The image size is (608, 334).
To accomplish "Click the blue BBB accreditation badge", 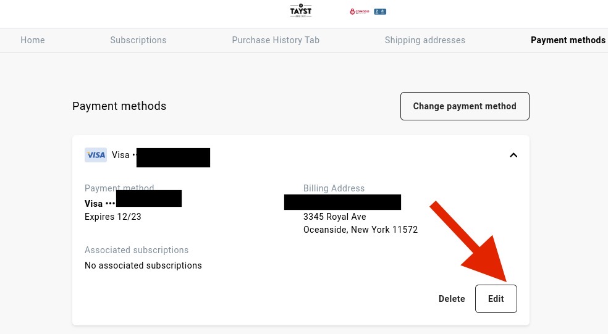I will click(380, 11).
